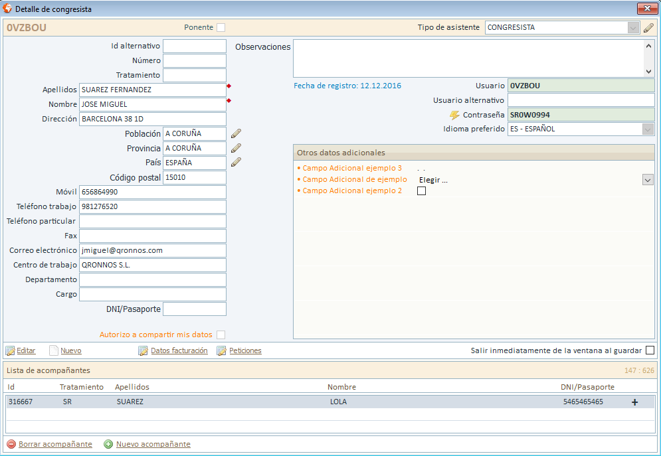This screenshot has height=456, width=661.
Task: Click Observaciones scrollbar down arrow
Action: 649,72
